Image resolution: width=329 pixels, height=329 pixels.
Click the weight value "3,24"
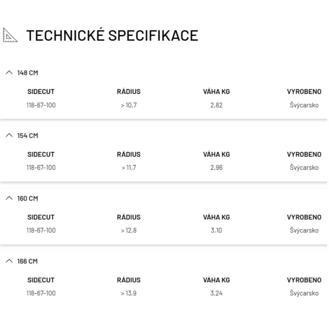pyautogui.click(x=216, y=293)
